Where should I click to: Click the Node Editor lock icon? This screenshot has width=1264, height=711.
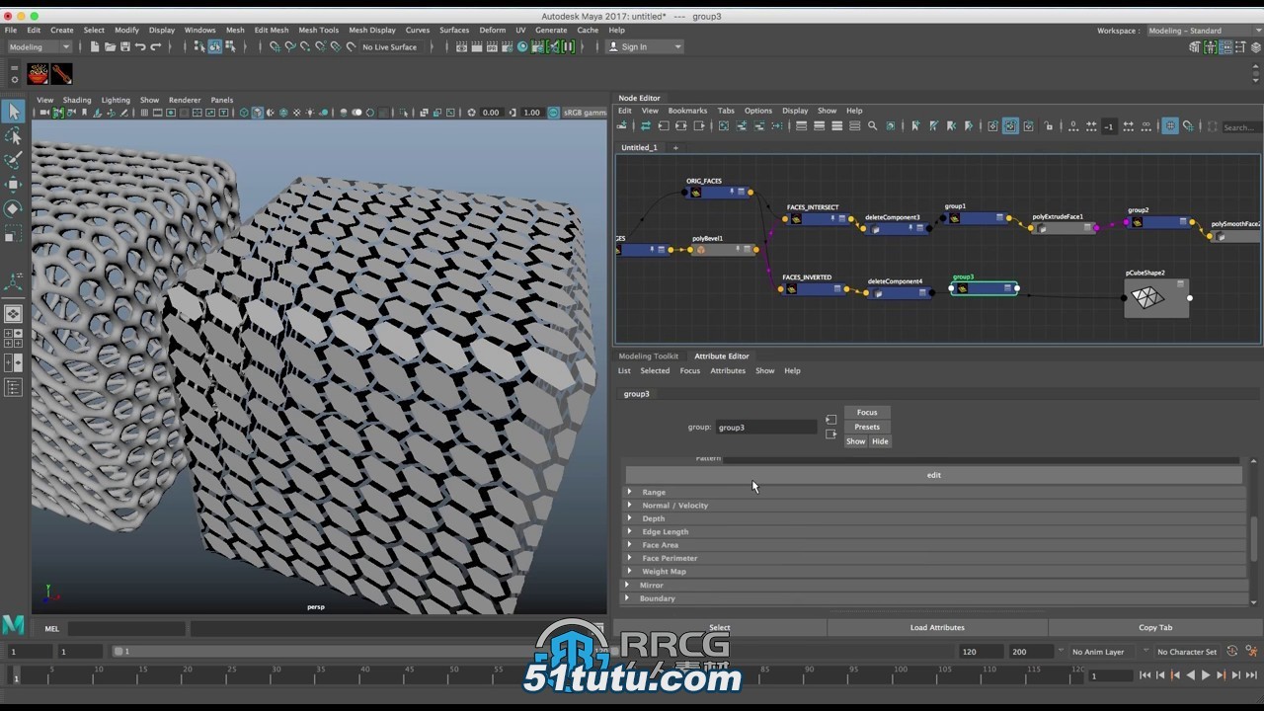point(1048,126)
